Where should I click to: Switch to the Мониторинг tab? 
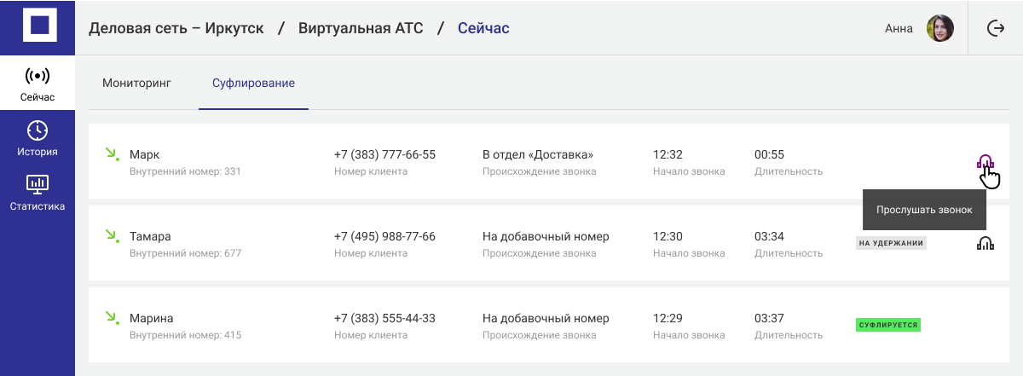pyautogui.click(x=136, y=84)
